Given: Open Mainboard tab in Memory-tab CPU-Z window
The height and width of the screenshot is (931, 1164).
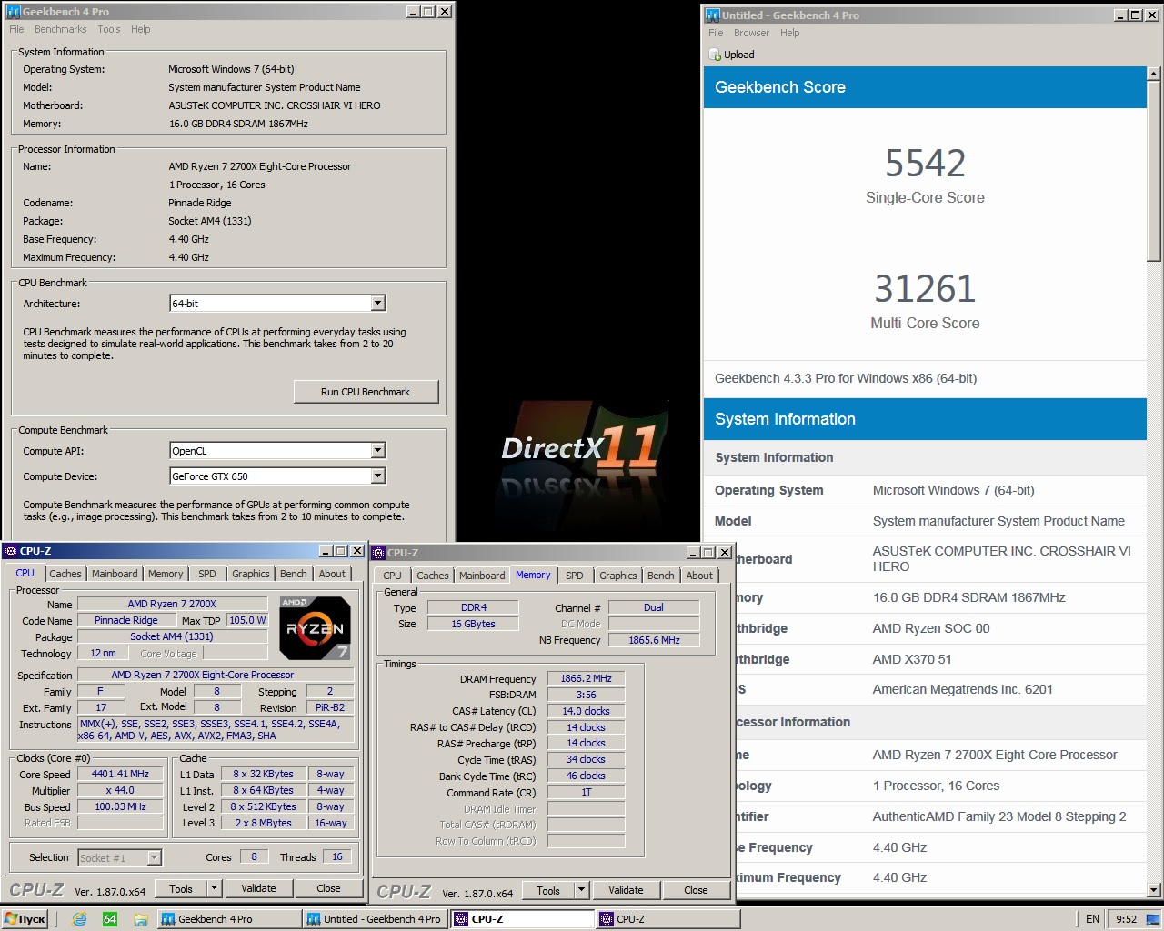Looking at the screenshot, I should point(482,576).
